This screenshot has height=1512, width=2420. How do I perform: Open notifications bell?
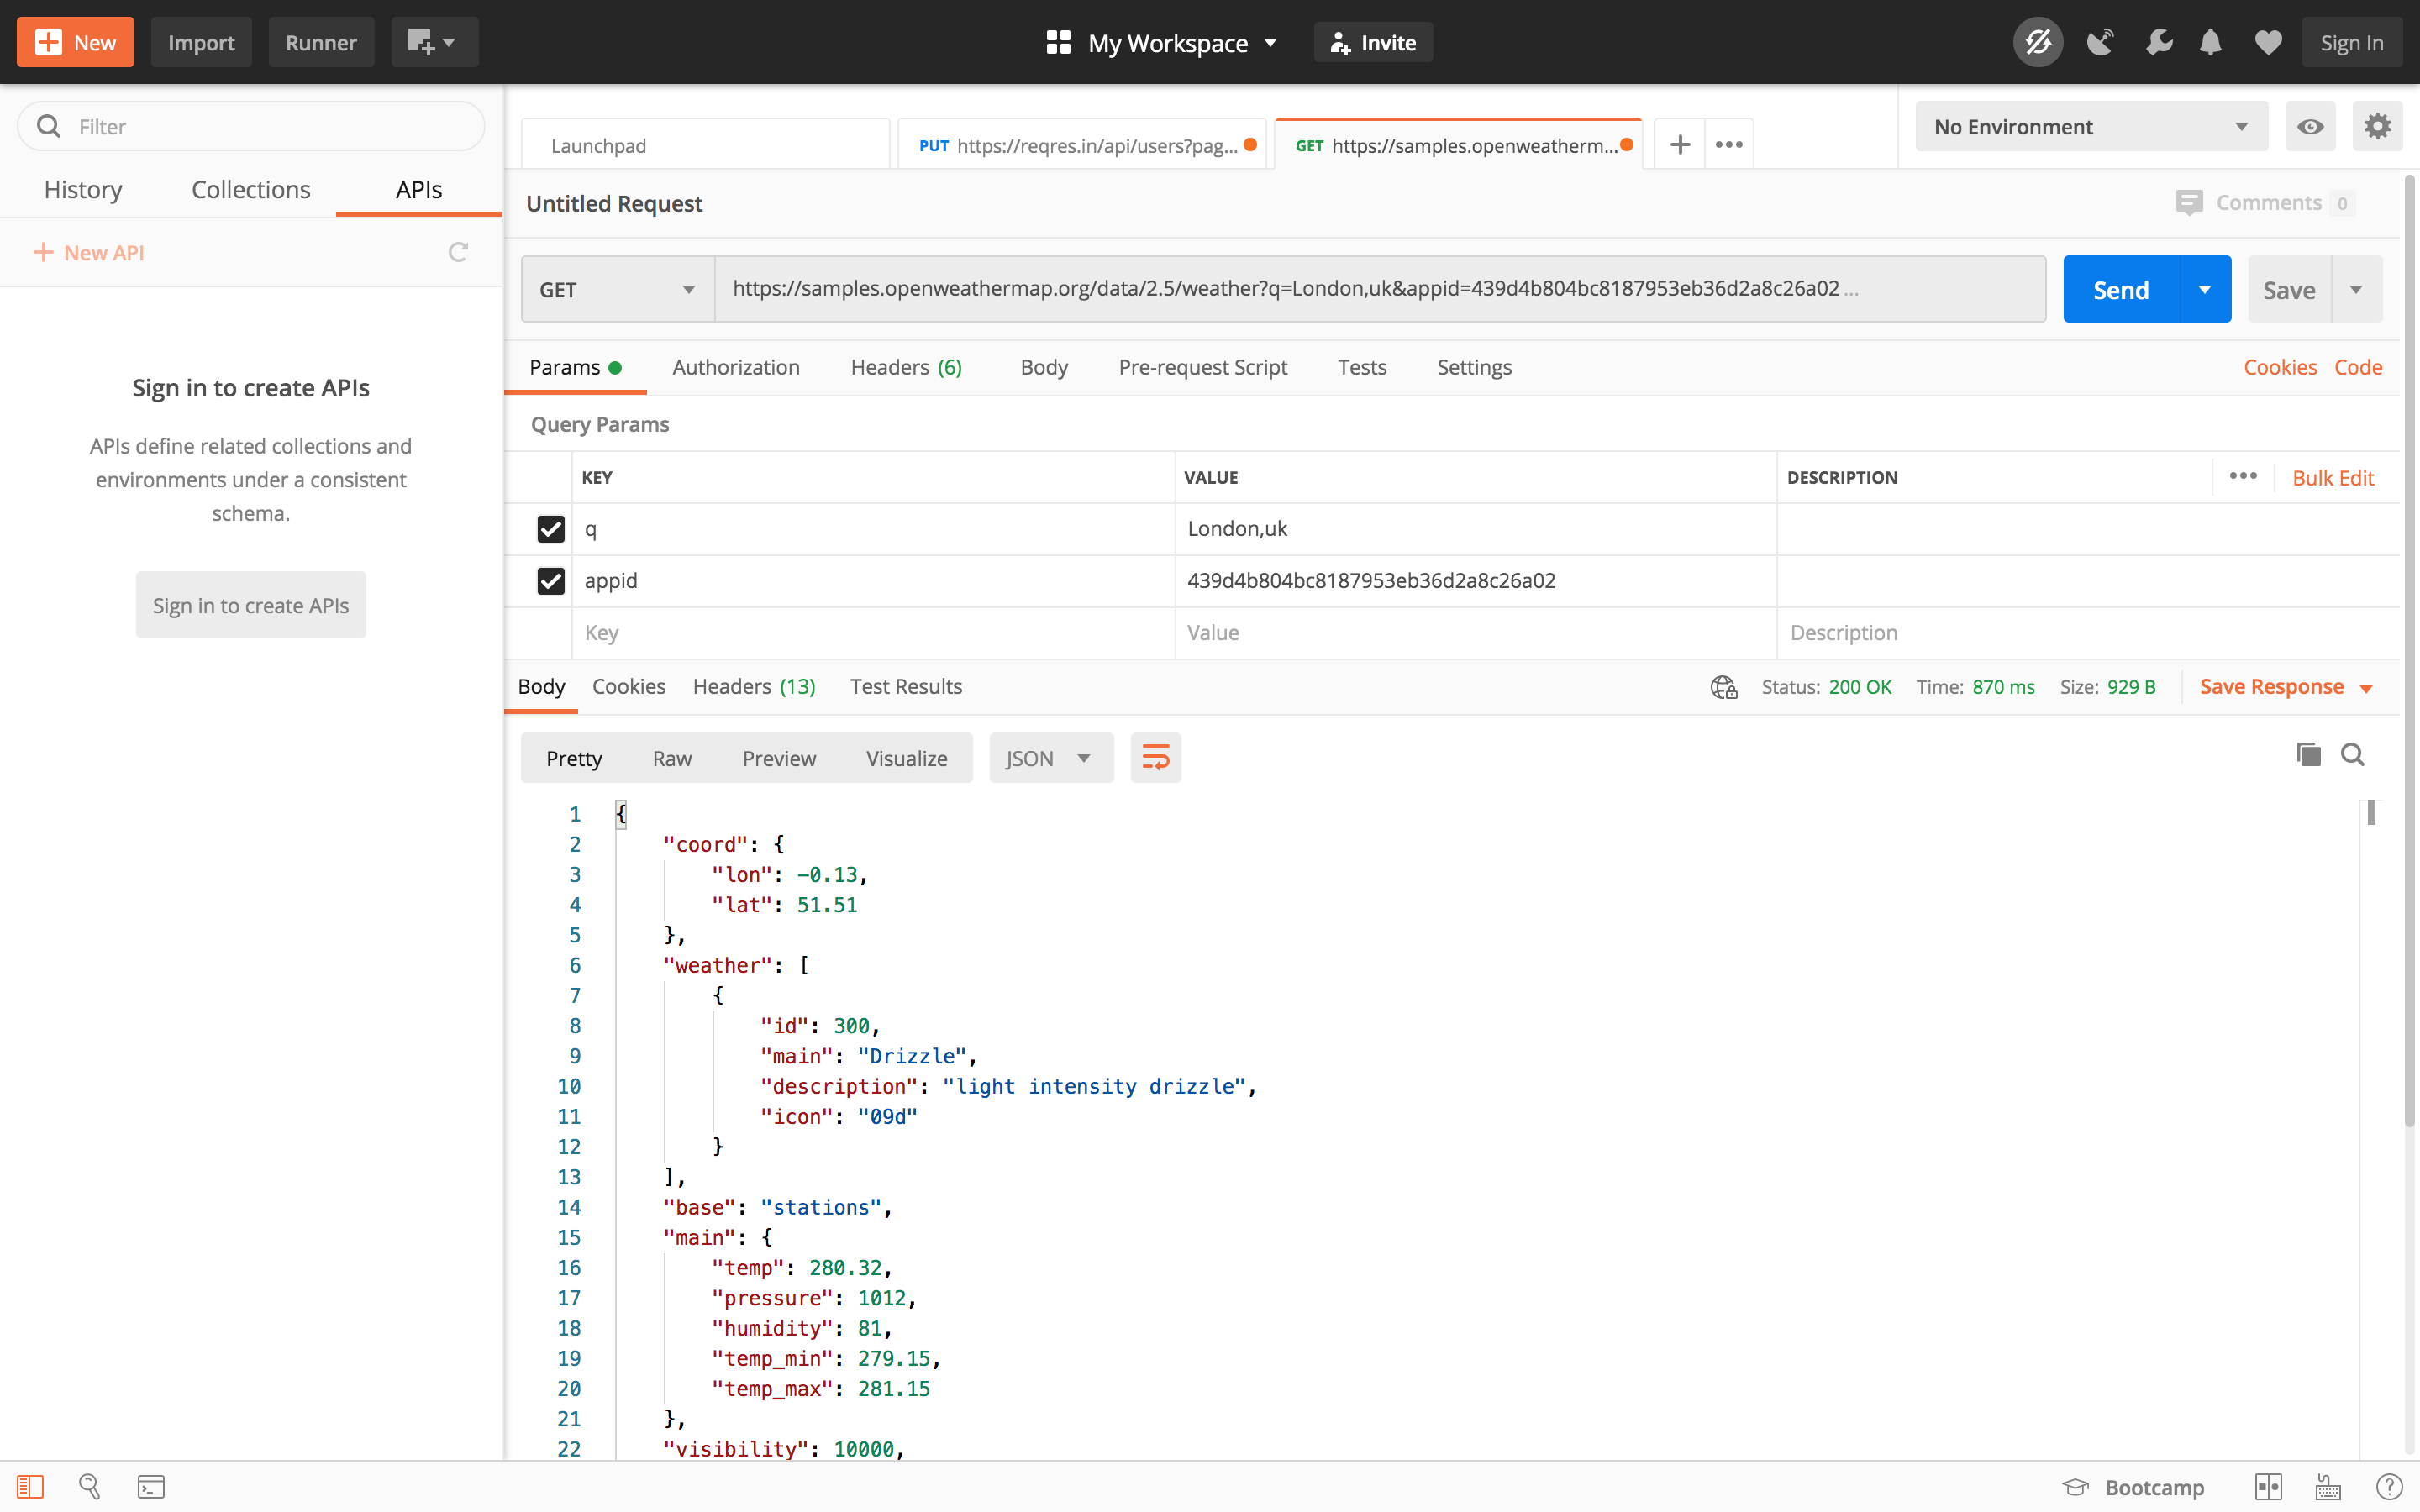[2210, 42]
